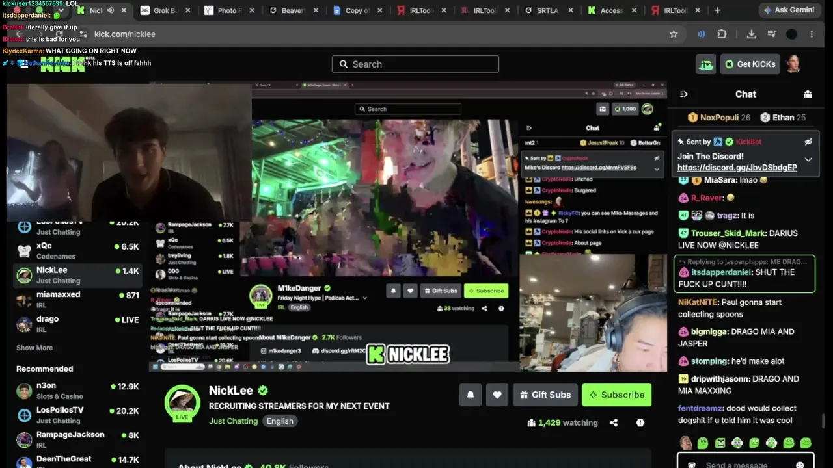
Task: Toggle NickLee stream notifications bell
Action: pyautogui.click(x=471, y=395)
